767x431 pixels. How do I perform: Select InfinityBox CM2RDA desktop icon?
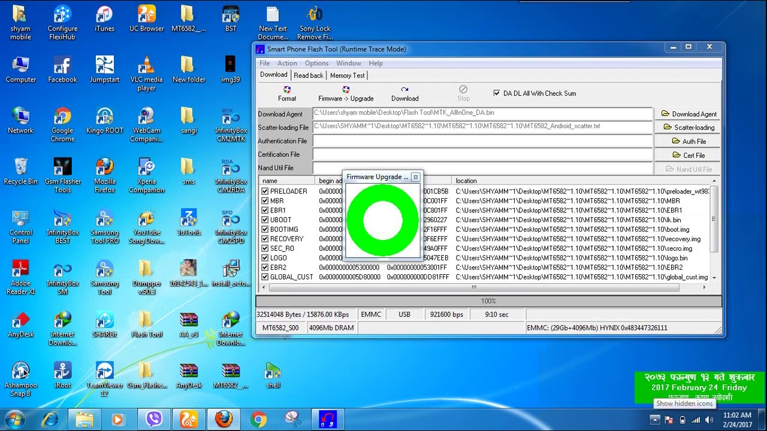230,176
